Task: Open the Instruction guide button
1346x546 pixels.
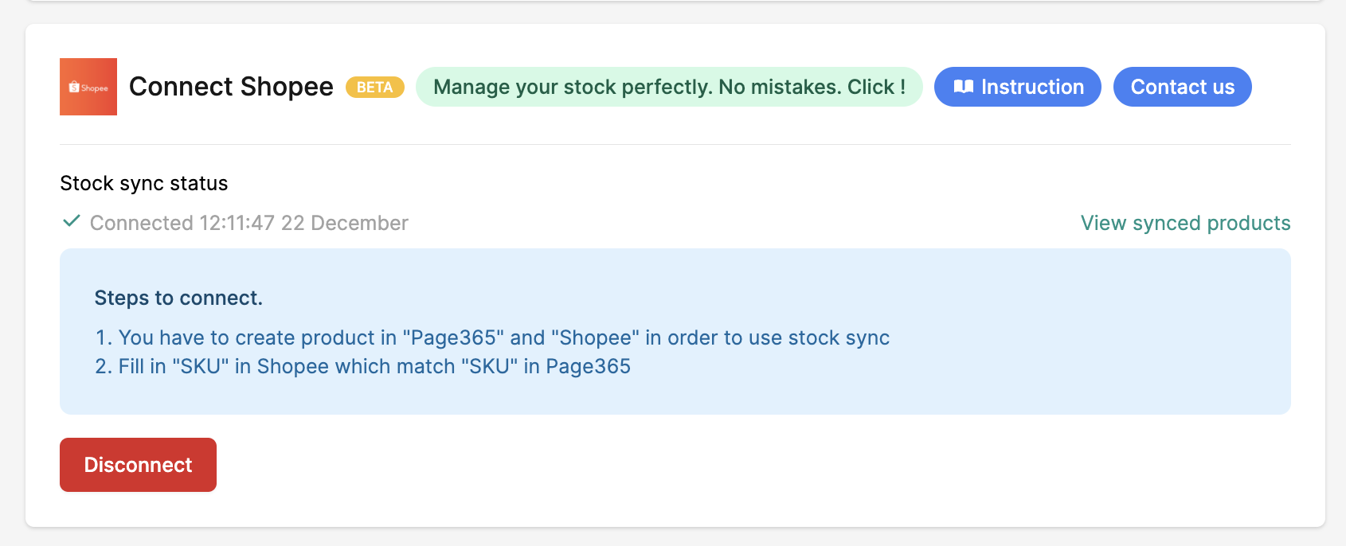Action: [x=1018, y=87]
